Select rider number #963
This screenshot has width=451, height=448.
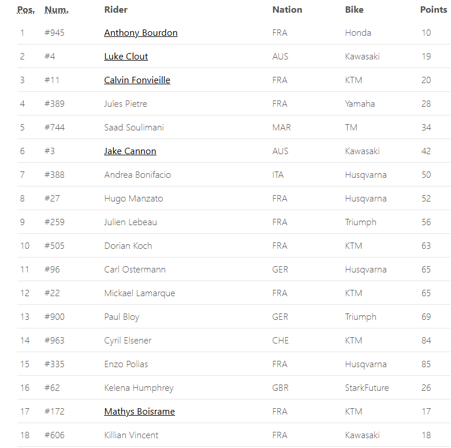point(54,341)
